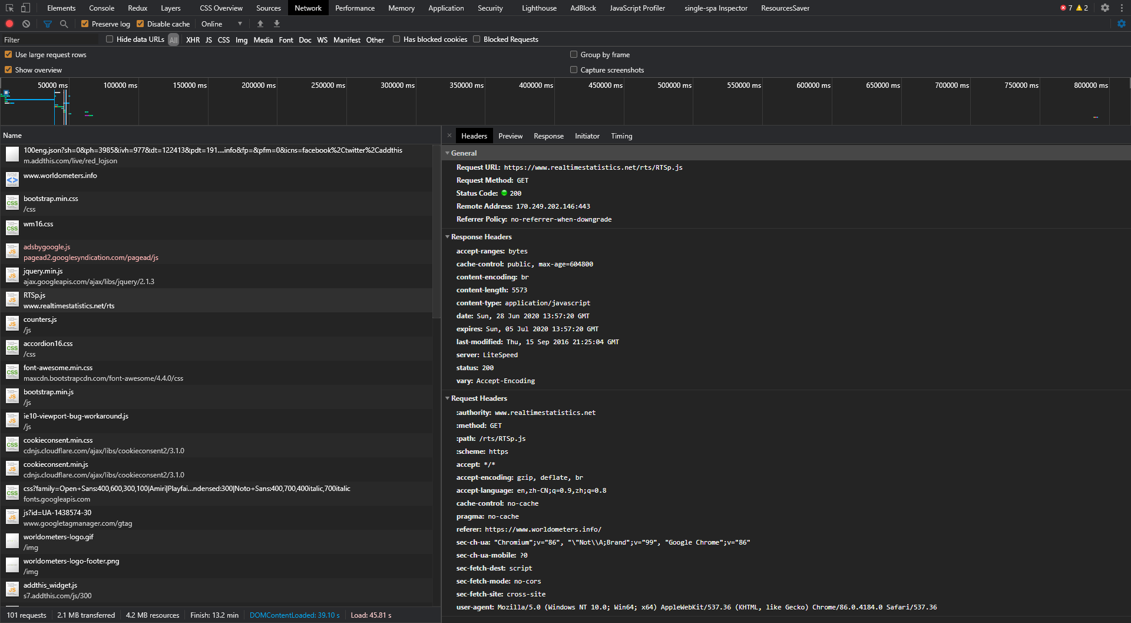The height and width of the screenshot is (623, 1131).
Task: Click into the Filter text field
Action: click(x=51, y=40)
